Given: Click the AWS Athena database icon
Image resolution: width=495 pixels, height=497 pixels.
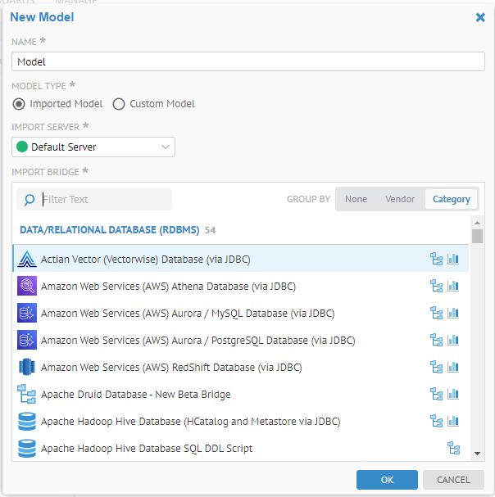Looking at the screenshot, I should tap(27, 287).
